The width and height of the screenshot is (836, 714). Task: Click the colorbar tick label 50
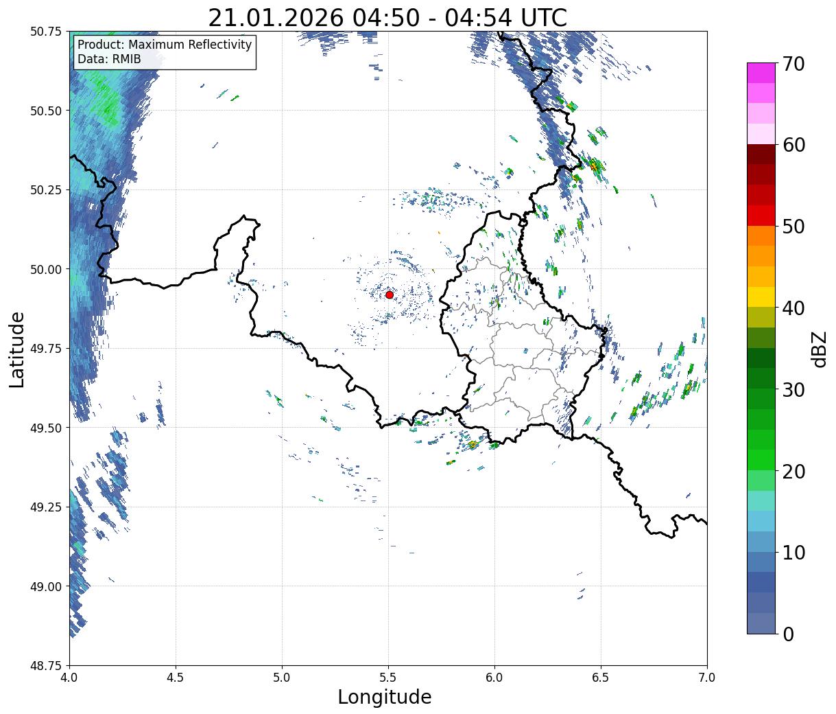793,227
